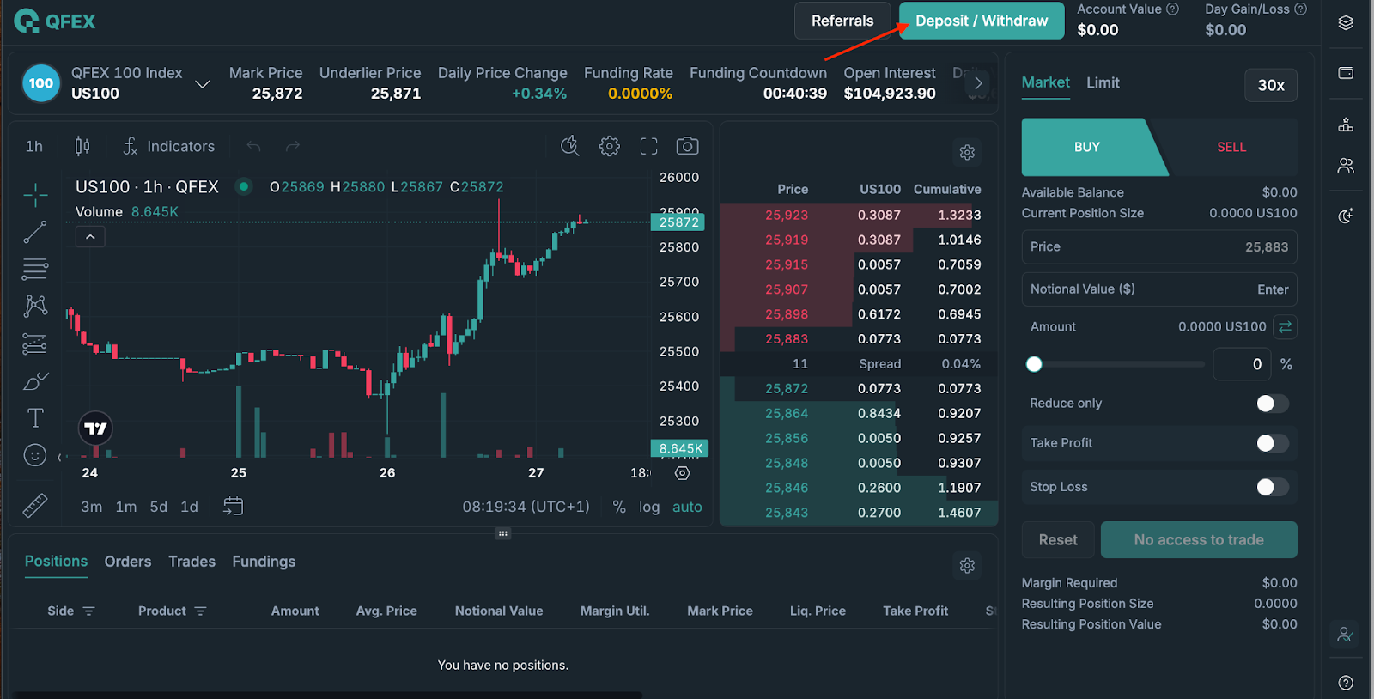Open the Side column filter

coord(88,611)
